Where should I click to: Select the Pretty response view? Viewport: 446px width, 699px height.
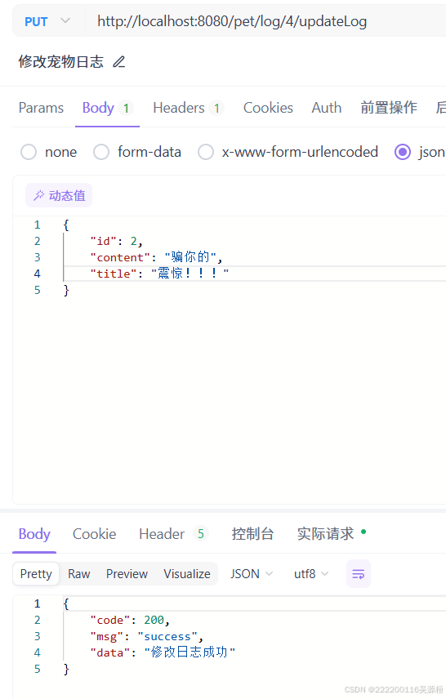pos(36,574)
